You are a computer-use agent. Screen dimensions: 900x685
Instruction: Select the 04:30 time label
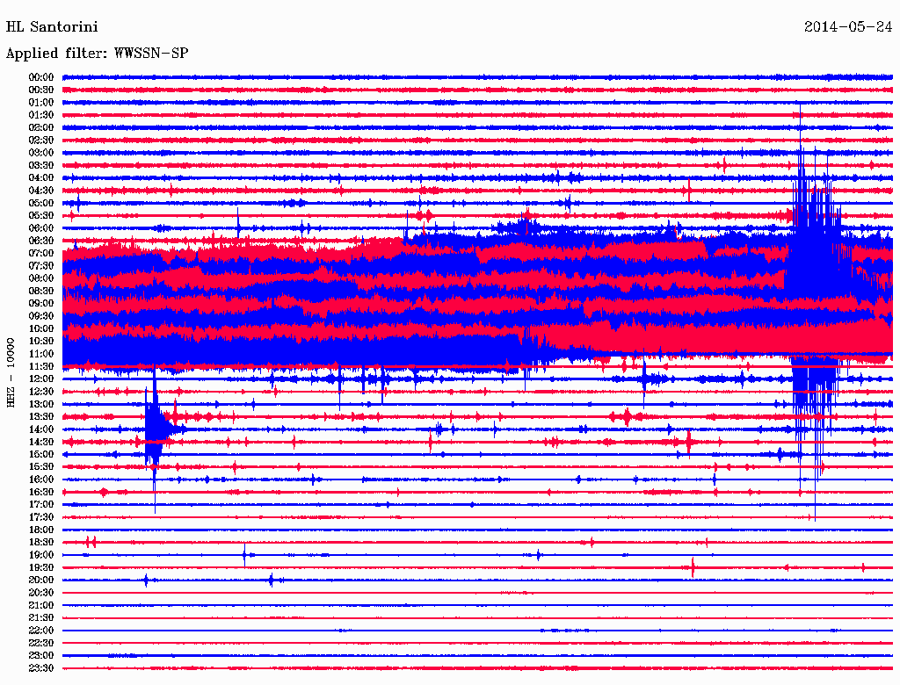(41, 191)
